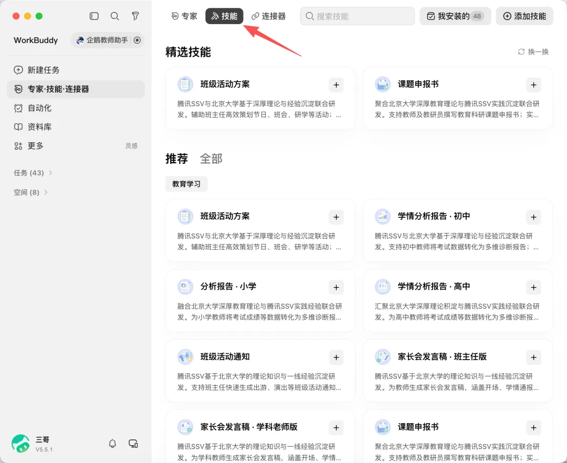This screenshot has width=567, height=463.
Task: Click the 灵感 label
Action: [131, 145]
